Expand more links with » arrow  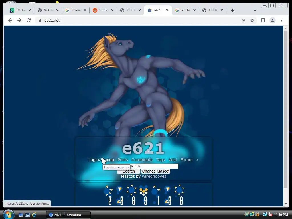pos(197,160)
